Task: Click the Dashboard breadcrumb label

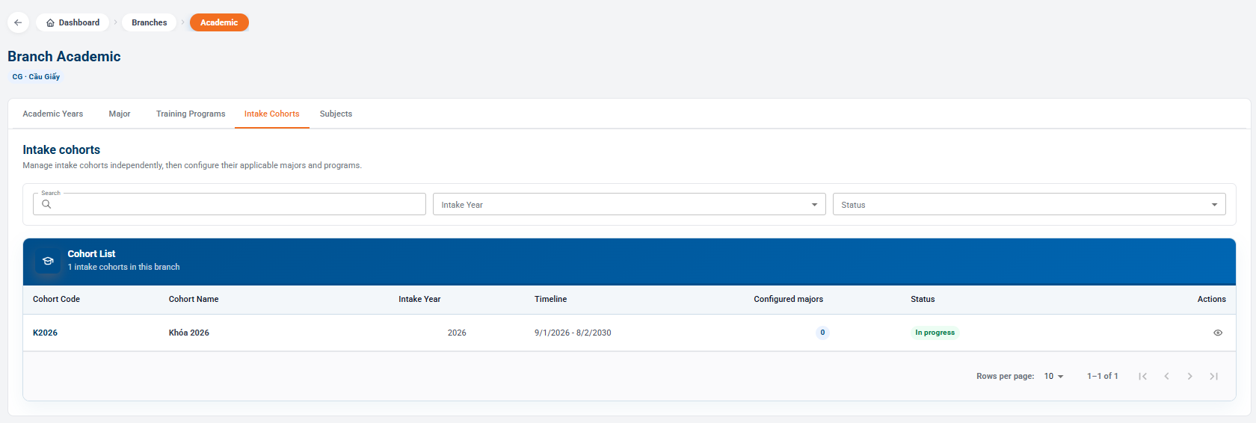Action: (79, 22)
